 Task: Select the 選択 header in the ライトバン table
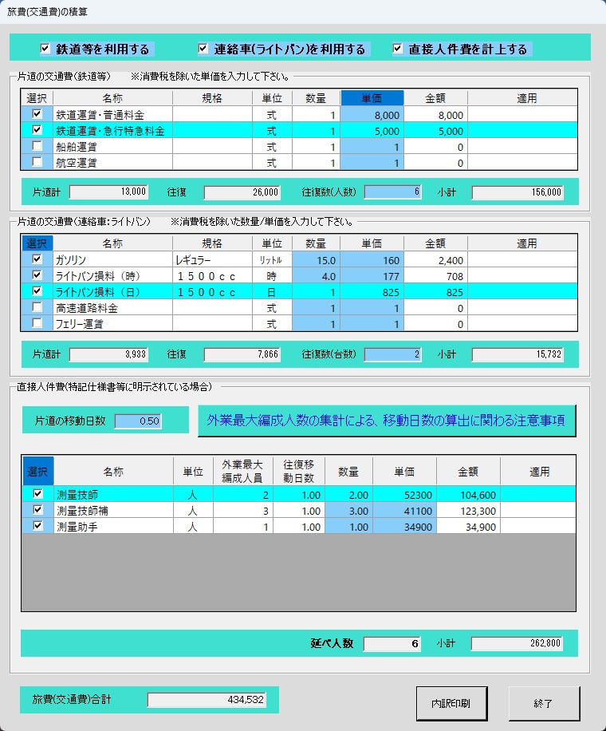pyautogui.click(x=37, y=243)
